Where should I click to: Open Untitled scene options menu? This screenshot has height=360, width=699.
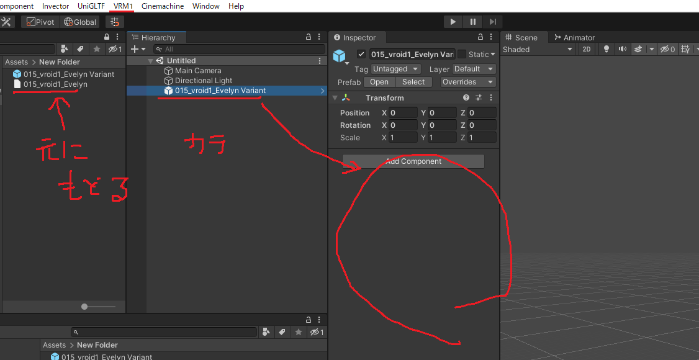click(319, 61)
